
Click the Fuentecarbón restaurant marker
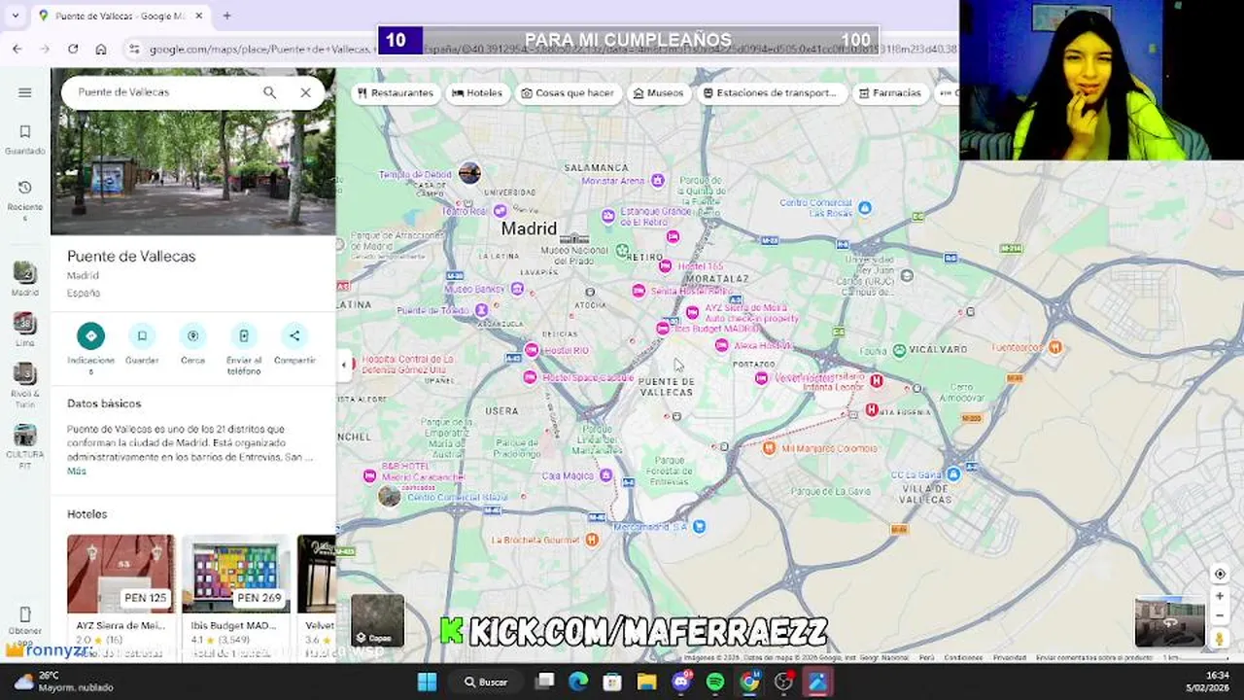[x=1055, y=347]
